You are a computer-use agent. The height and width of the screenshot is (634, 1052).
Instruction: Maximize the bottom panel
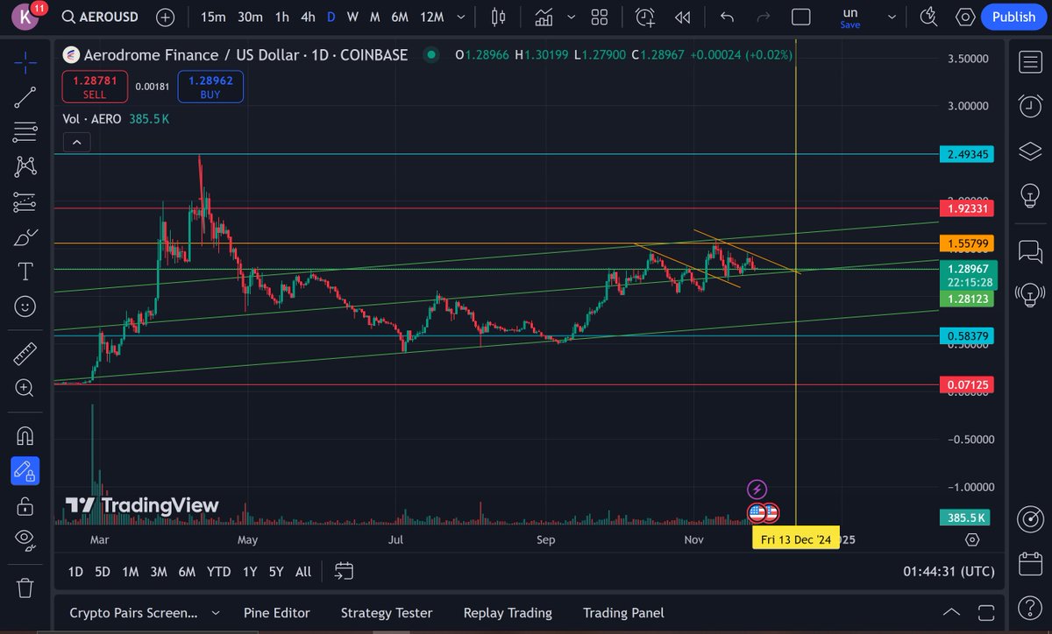click(987, 612)
